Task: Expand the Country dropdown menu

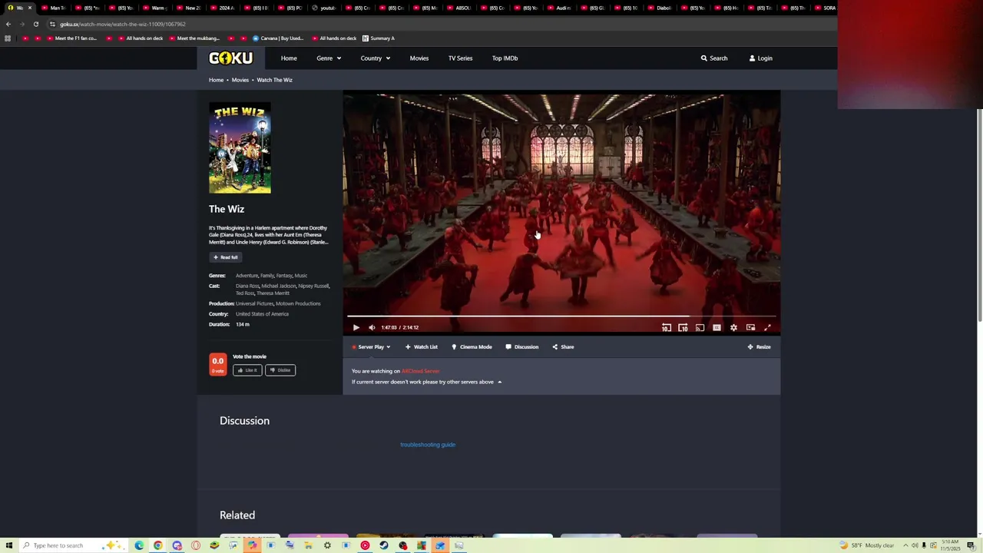Action: tap(376, 58)
